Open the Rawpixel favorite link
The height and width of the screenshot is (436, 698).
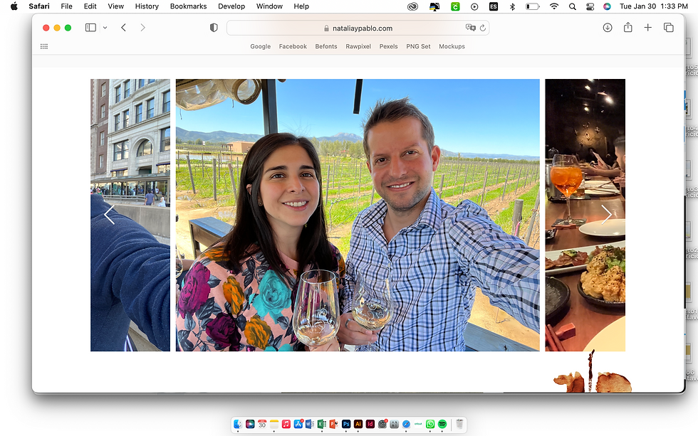pos(358,46)
